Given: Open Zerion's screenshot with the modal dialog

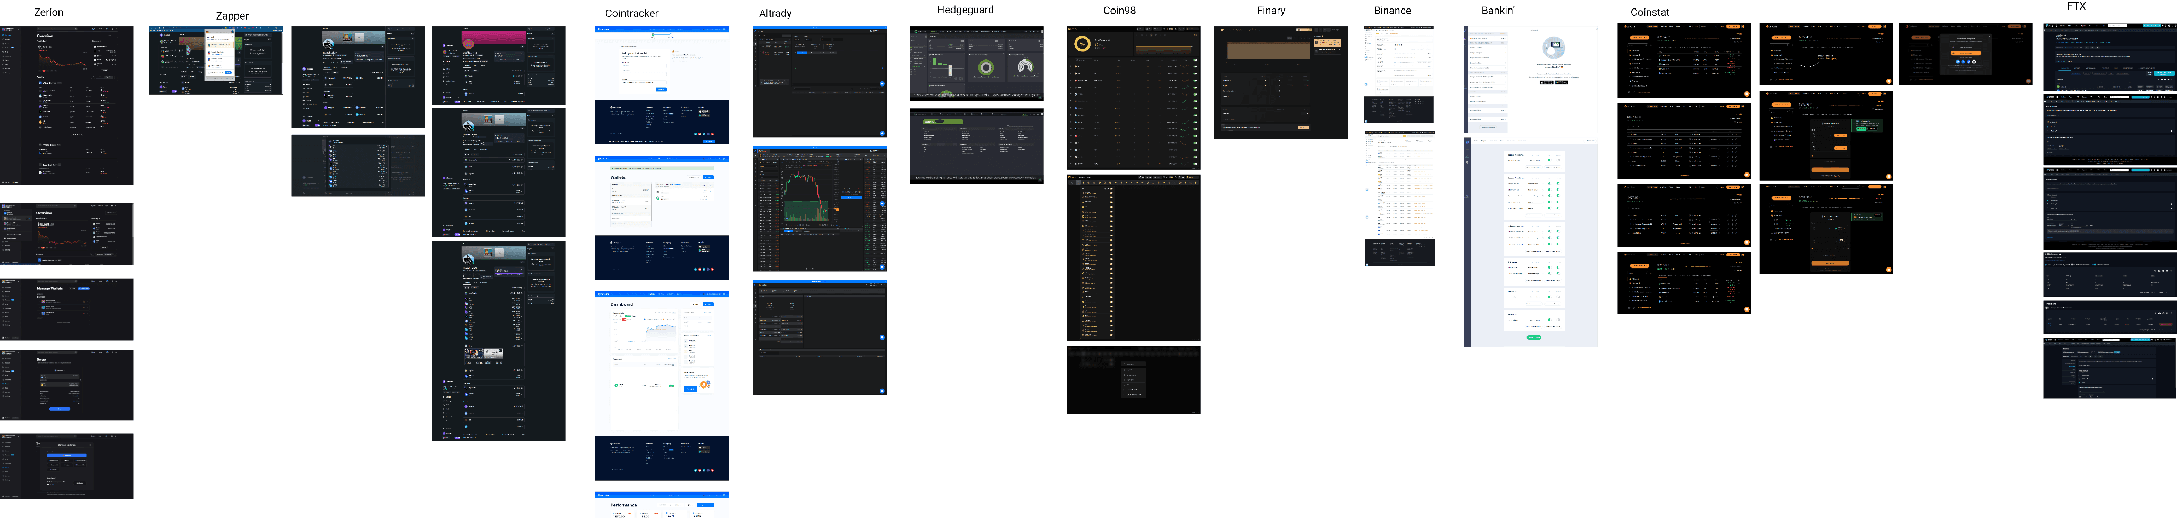Looking at the screenshot, I should (67, 467).
